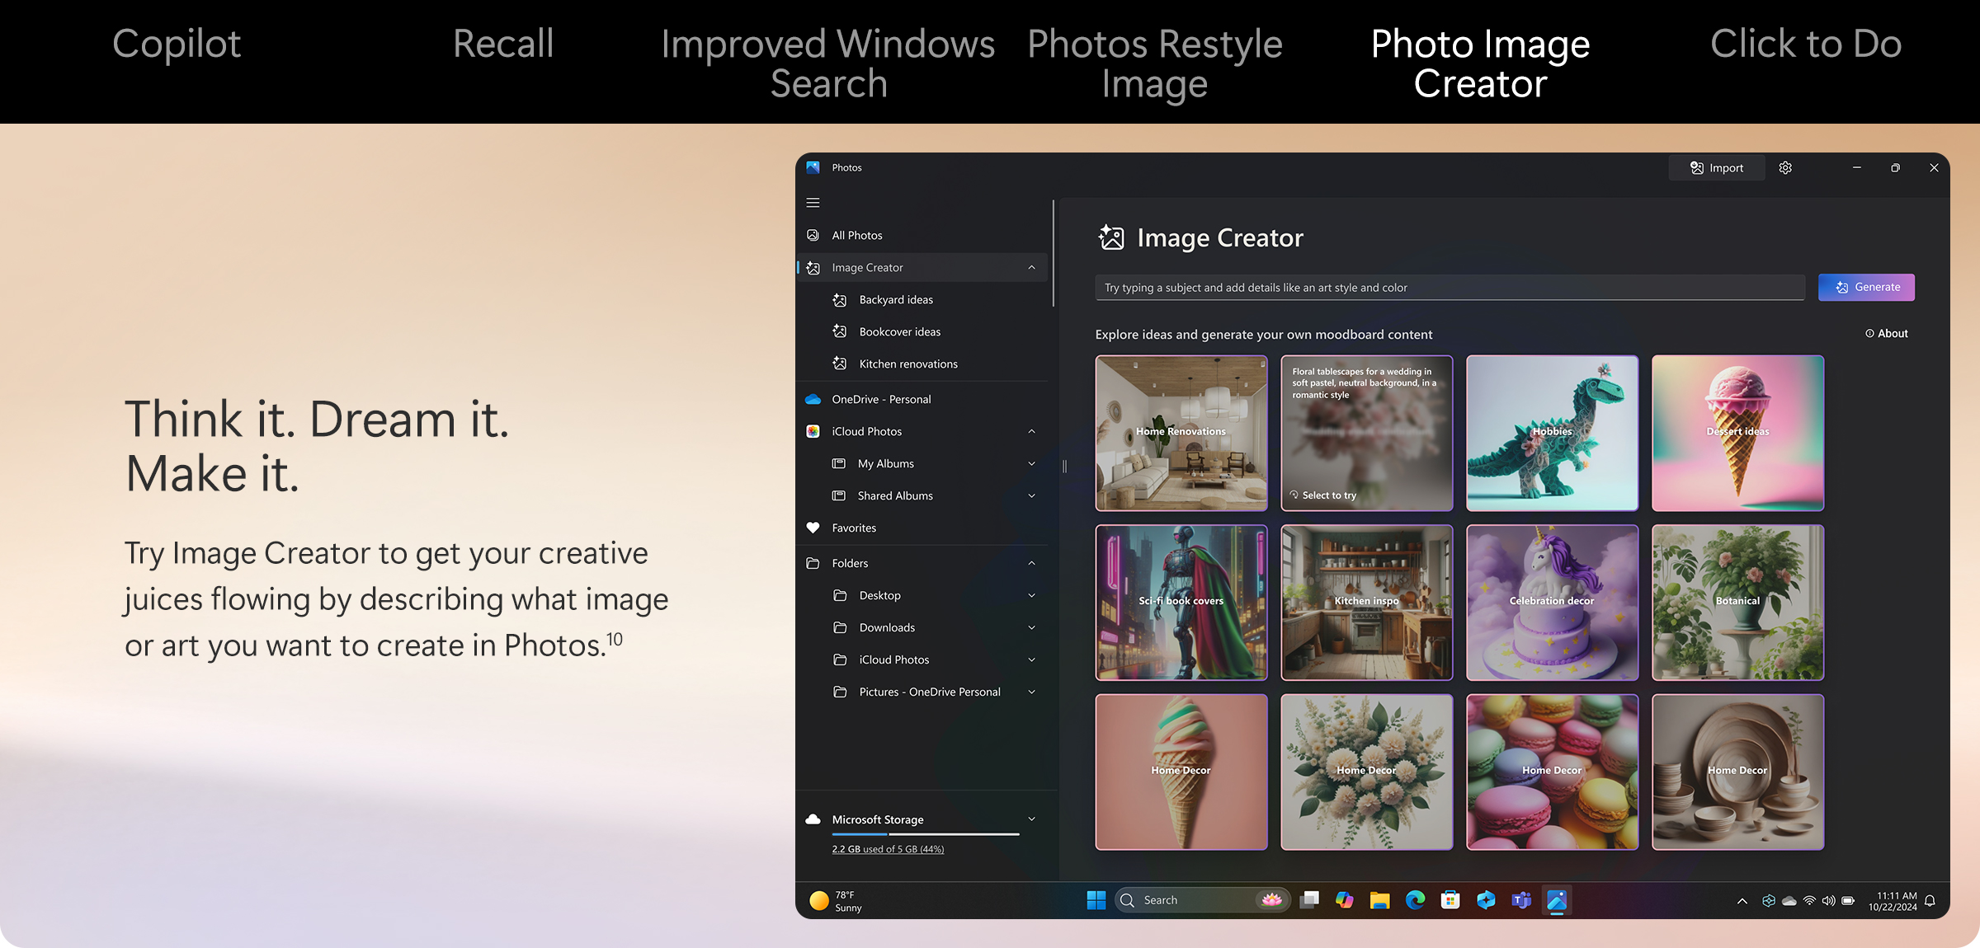The width and height of the screenshot is (1980, 948).
Task: Select the Photo Image Creator tab
Action: [1481, 63]
